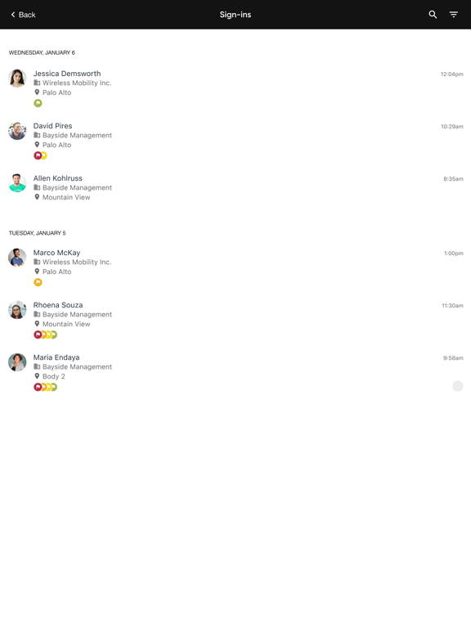Click Marco McKay's orange flag badge

(38, 282)
